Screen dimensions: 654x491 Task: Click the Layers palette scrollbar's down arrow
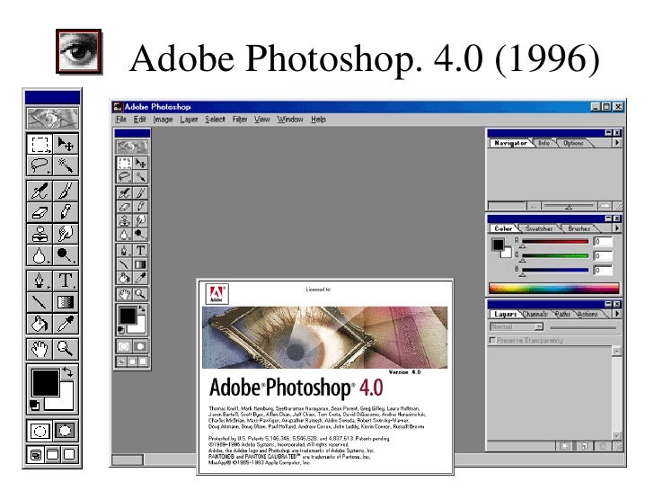point(616,435)
